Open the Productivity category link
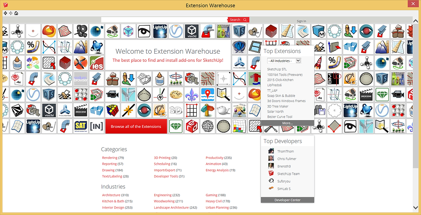This screenshot has width=421, height=215. point(214,157)
